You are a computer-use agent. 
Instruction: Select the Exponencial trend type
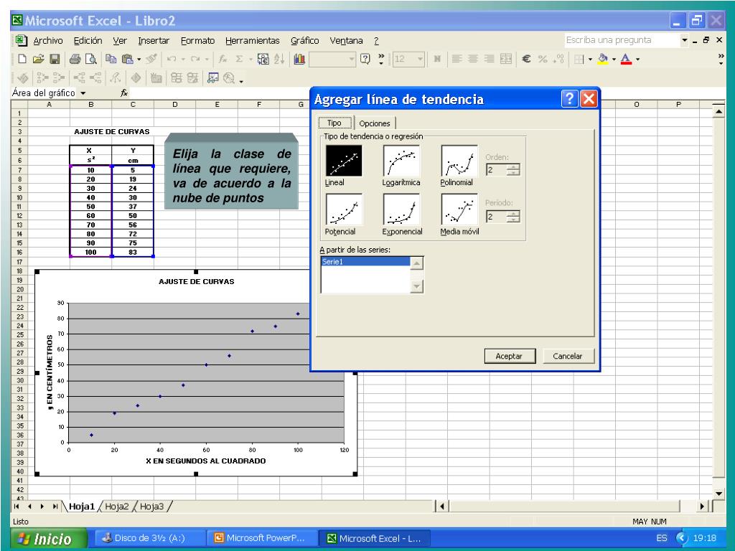point(401,209)
